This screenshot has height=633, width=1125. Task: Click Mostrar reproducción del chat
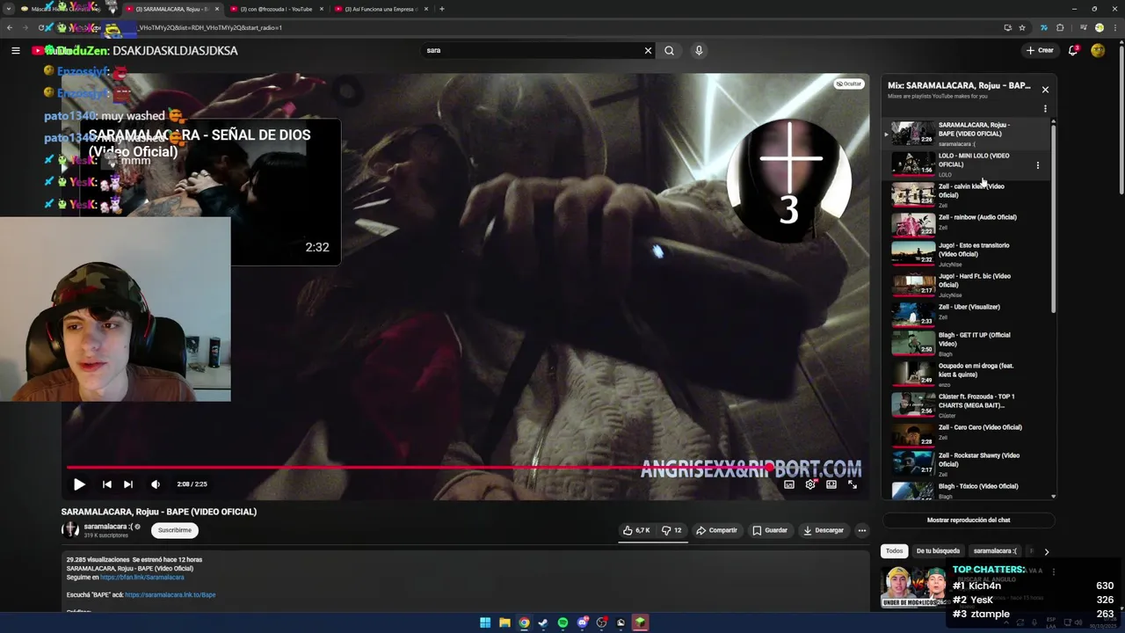pos(969,520)
